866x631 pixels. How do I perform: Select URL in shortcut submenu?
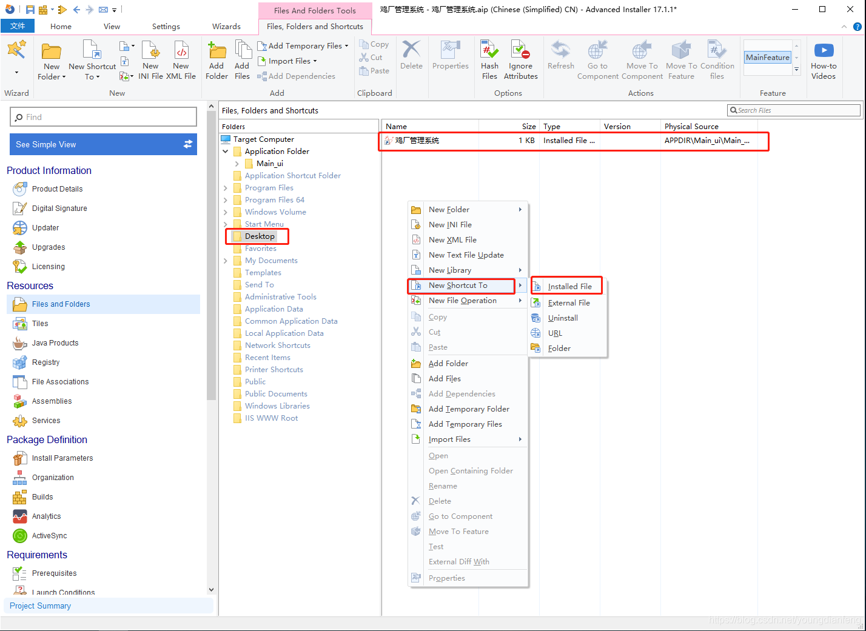(x=555, y=333)
